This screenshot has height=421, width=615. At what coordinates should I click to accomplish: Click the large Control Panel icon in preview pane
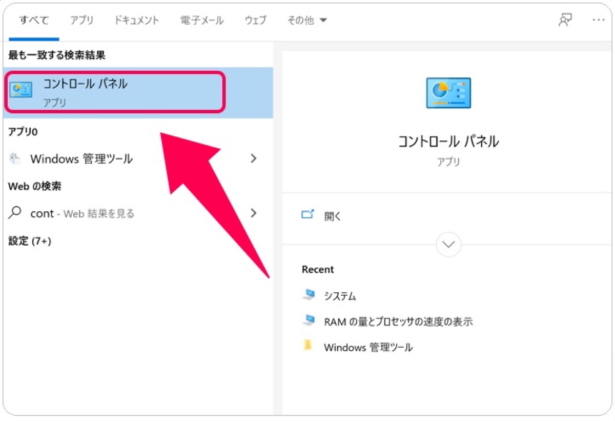point(448,93)
